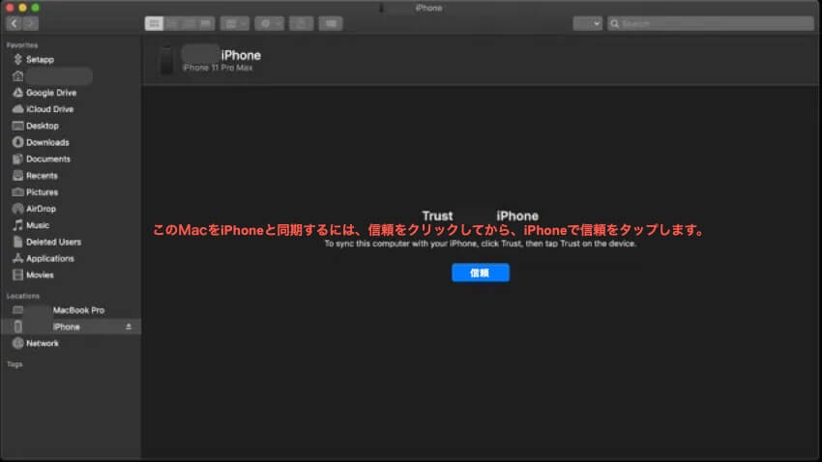Screen dimensions: 822x462
Task: Open the home folder in sidebar
Action: (x=52, y=76)
